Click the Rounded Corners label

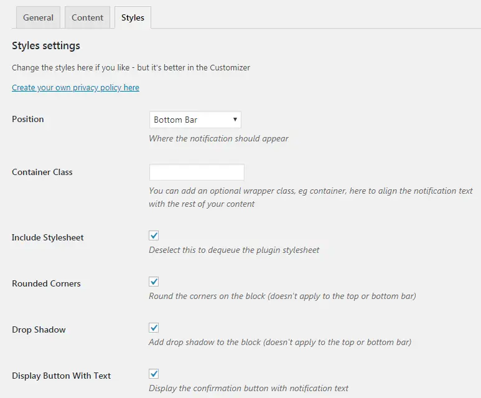46,283
